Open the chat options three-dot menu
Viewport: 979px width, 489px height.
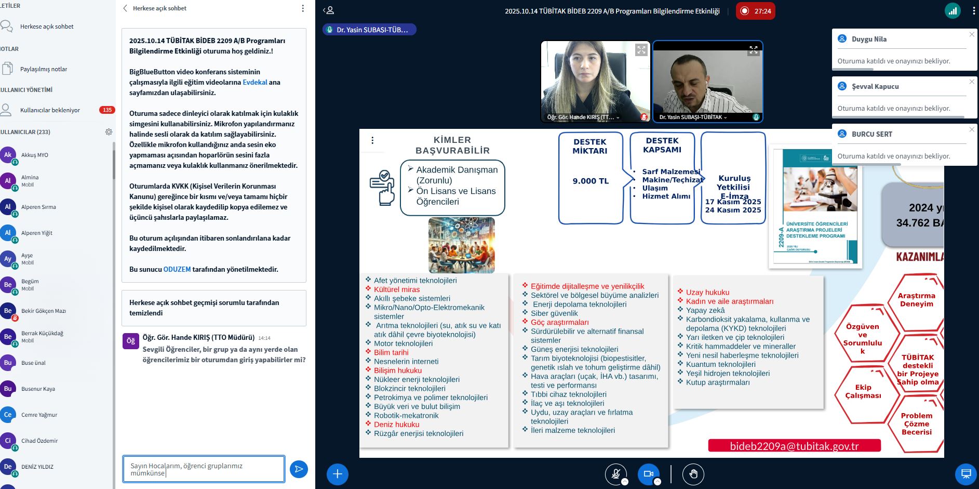pos(303,8)
